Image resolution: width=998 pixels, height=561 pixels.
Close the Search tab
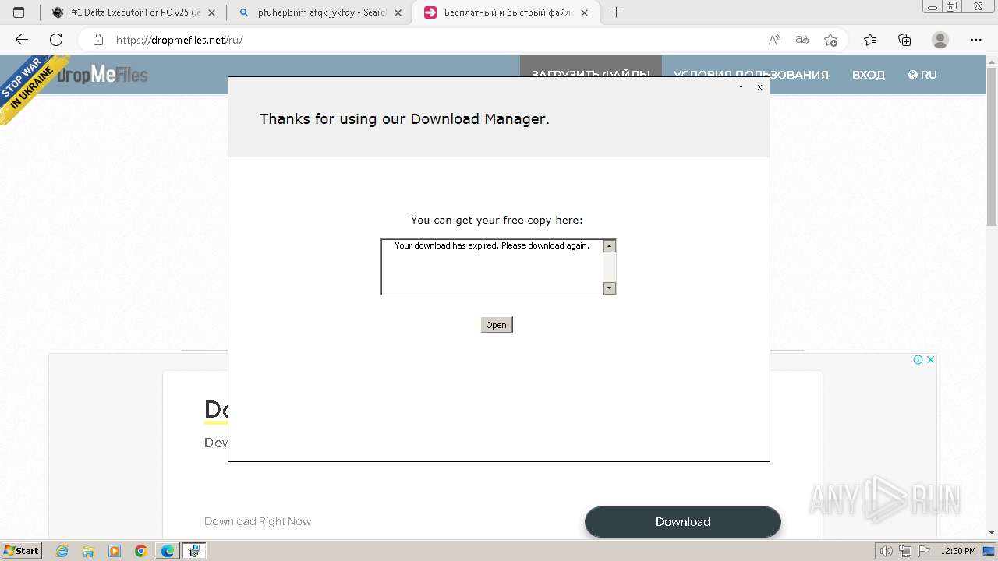click(x=398, y=12)
